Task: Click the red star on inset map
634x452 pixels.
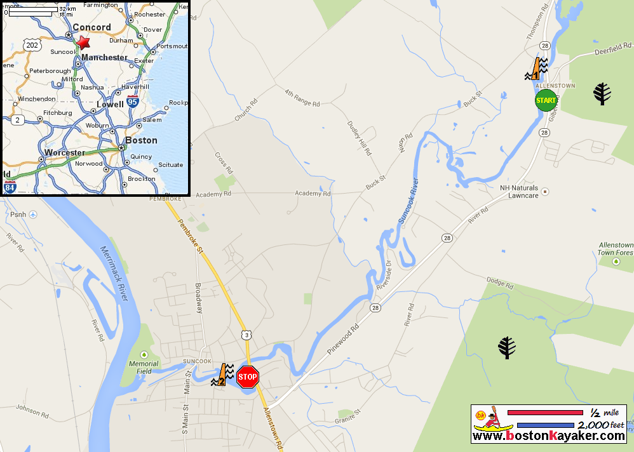Action: [83, 42]
